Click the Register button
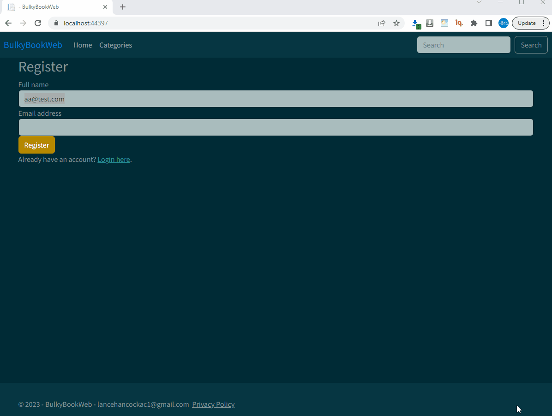This screenshot has width=552, height=416. pyautogui.click(x=36, y=145)
